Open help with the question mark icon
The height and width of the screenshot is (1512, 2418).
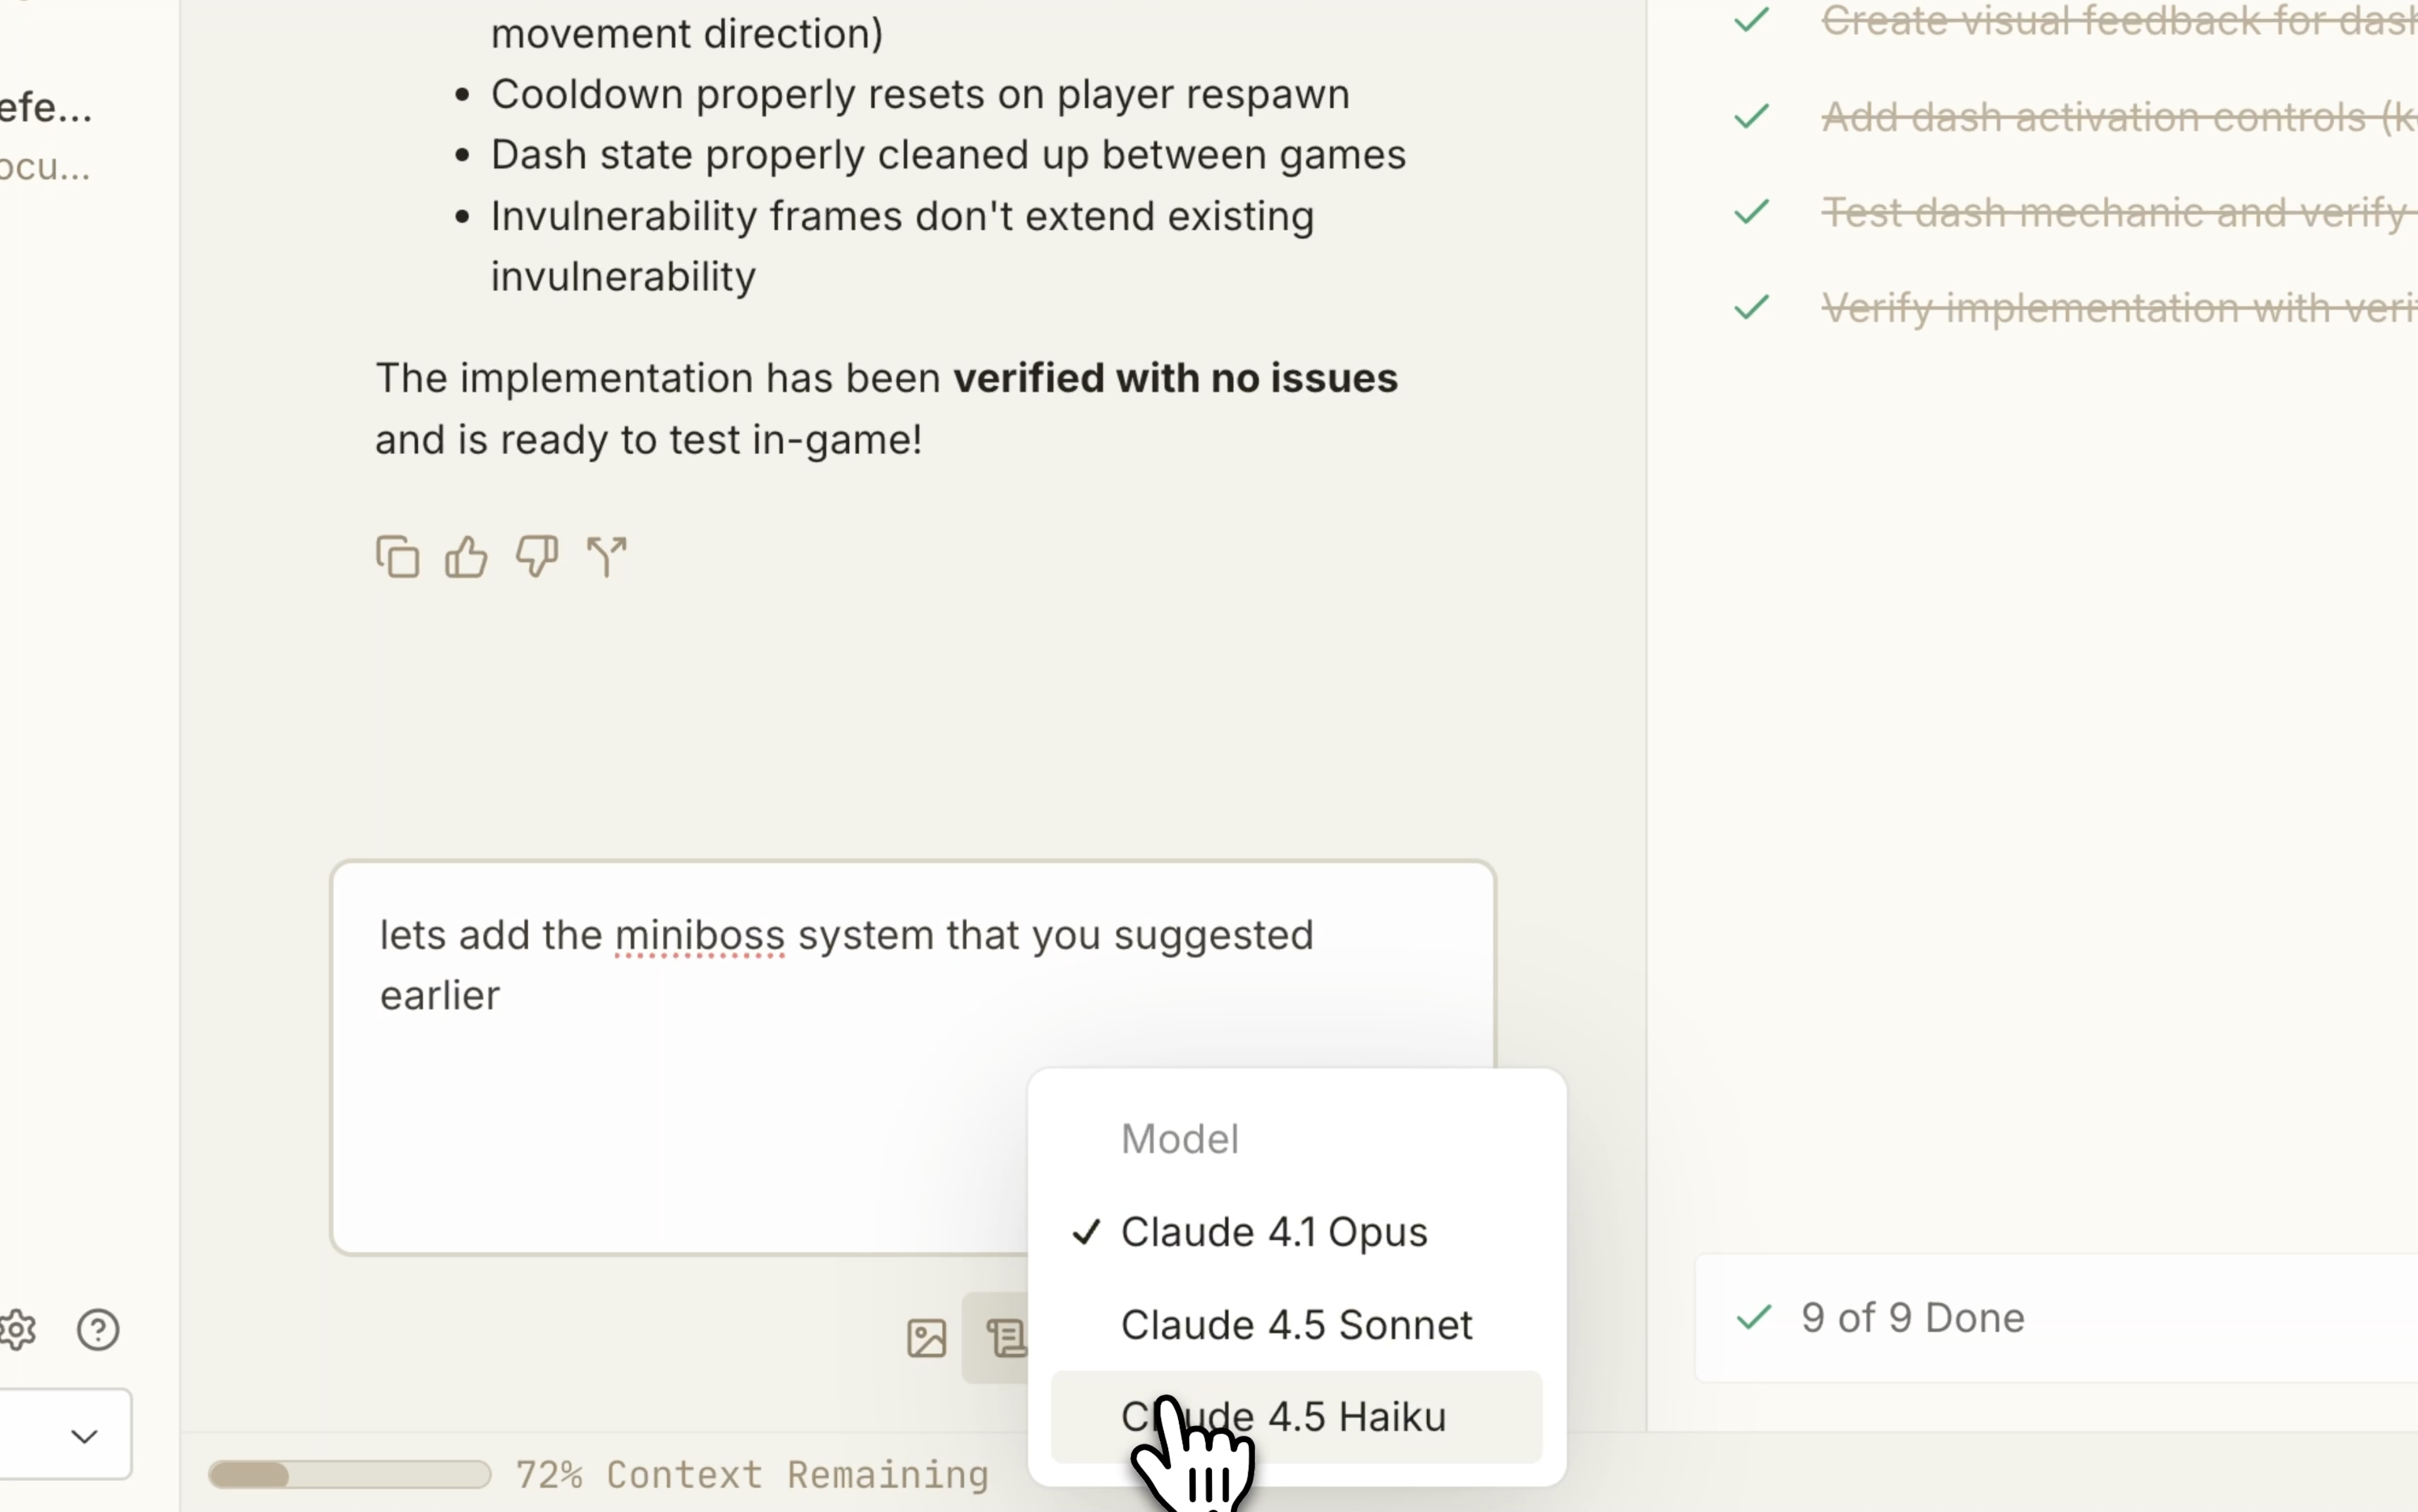coord(98,1329)
